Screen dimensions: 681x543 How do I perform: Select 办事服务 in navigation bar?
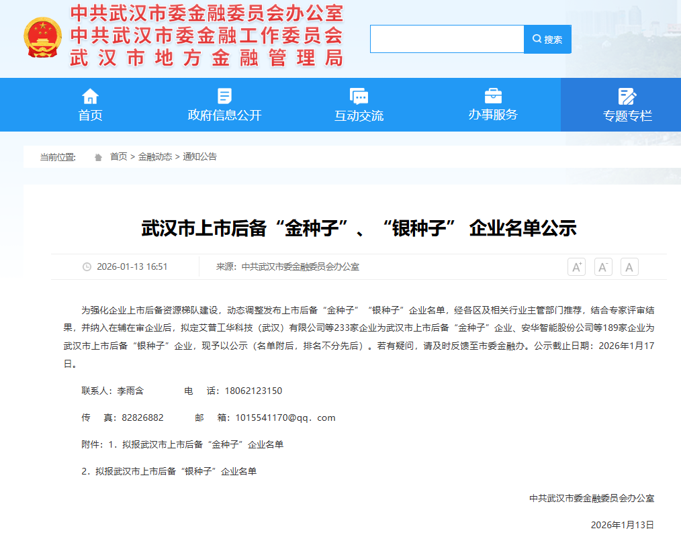tap(493, 115)
